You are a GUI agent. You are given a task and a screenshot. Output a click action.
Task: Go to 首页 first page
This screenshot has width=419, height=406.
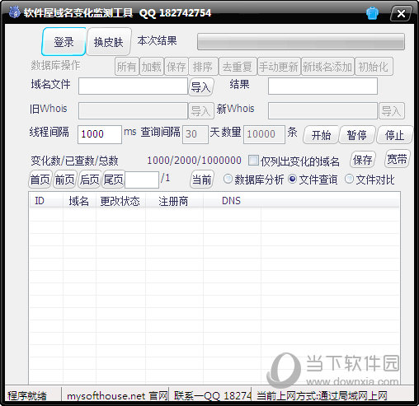(x=40, y=180)
